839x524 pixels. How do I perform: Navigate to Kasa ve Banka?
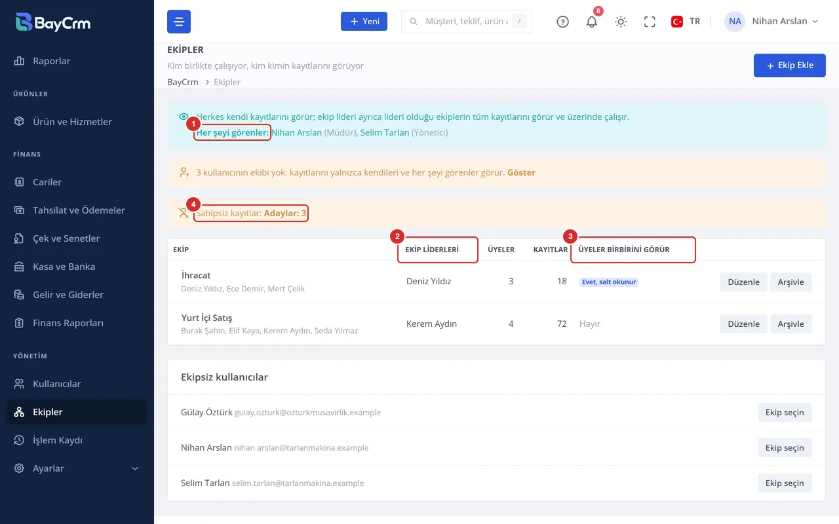(x=77, y=267)
